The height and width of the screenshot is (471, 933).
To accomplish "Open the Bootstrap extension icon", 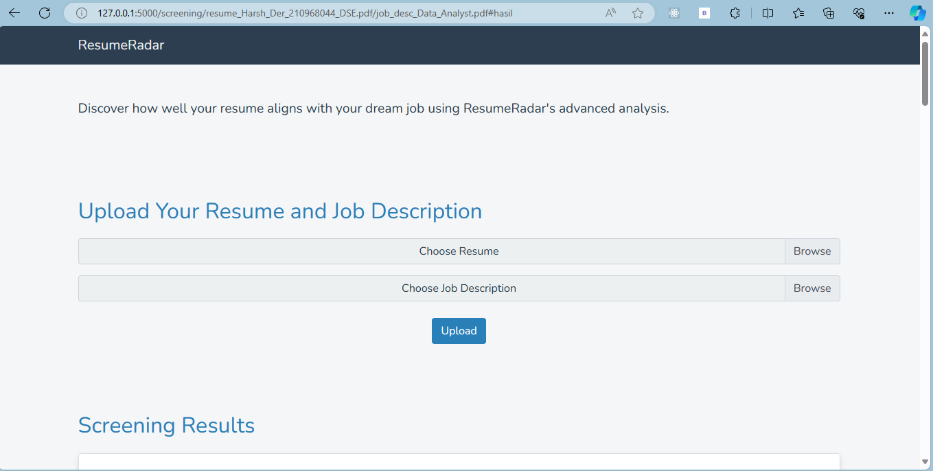I will click(704, 13).
